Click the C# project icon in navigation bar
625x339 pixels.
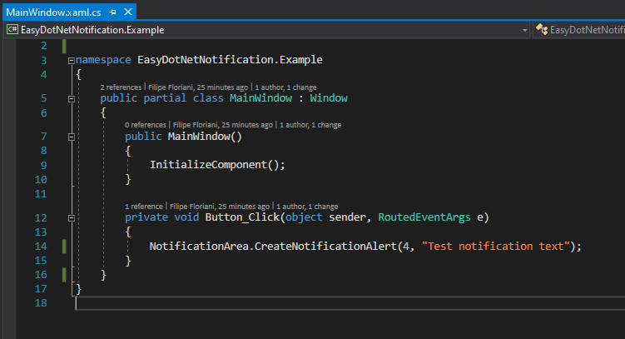[x=12, y=29]
